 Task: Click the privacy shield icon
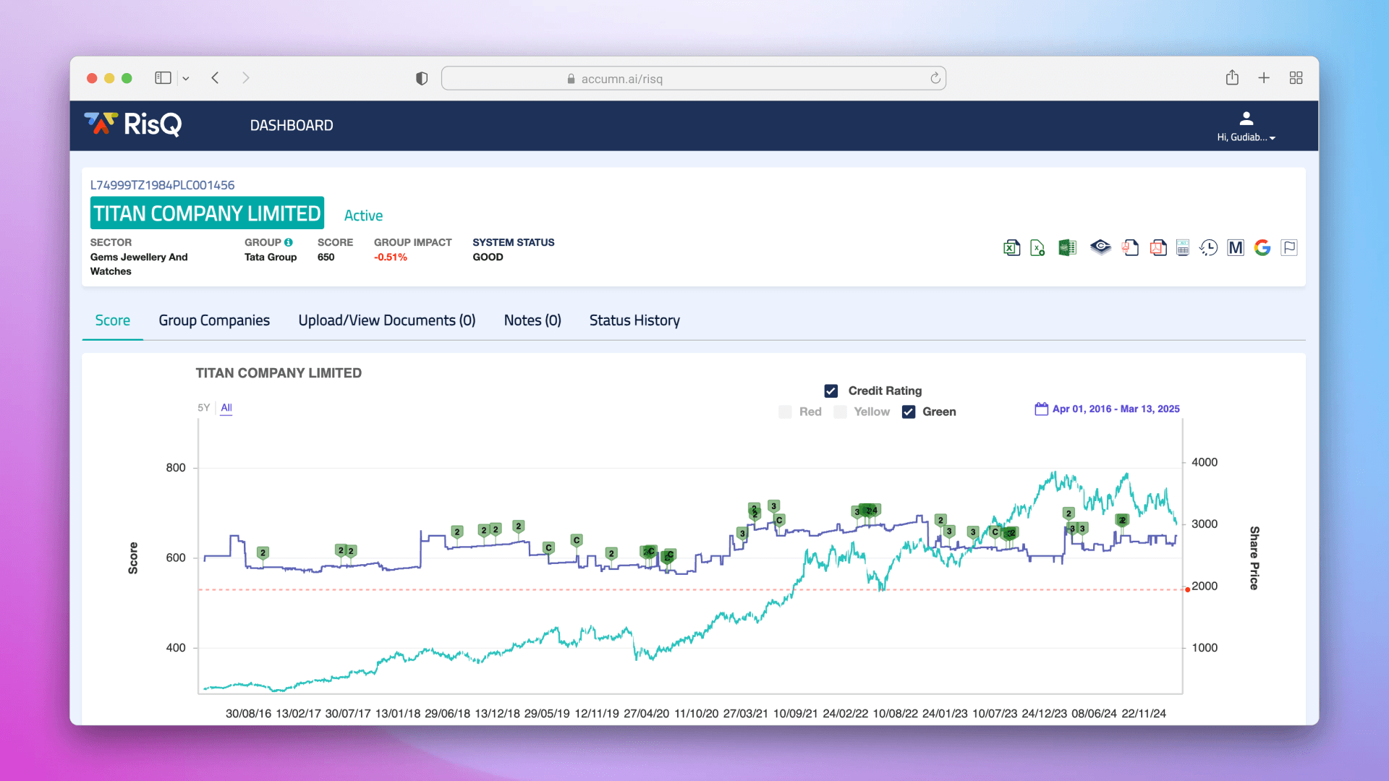pos(422,78)
